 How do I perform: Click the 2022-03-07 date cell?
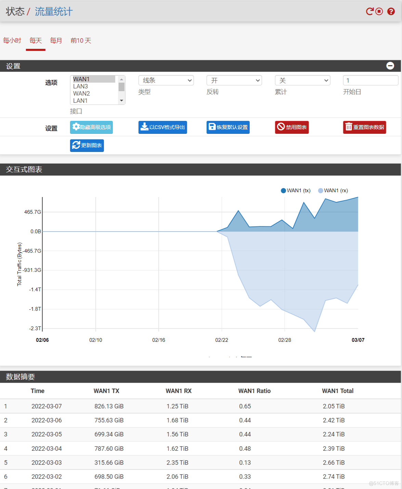(x=47, y=406)
